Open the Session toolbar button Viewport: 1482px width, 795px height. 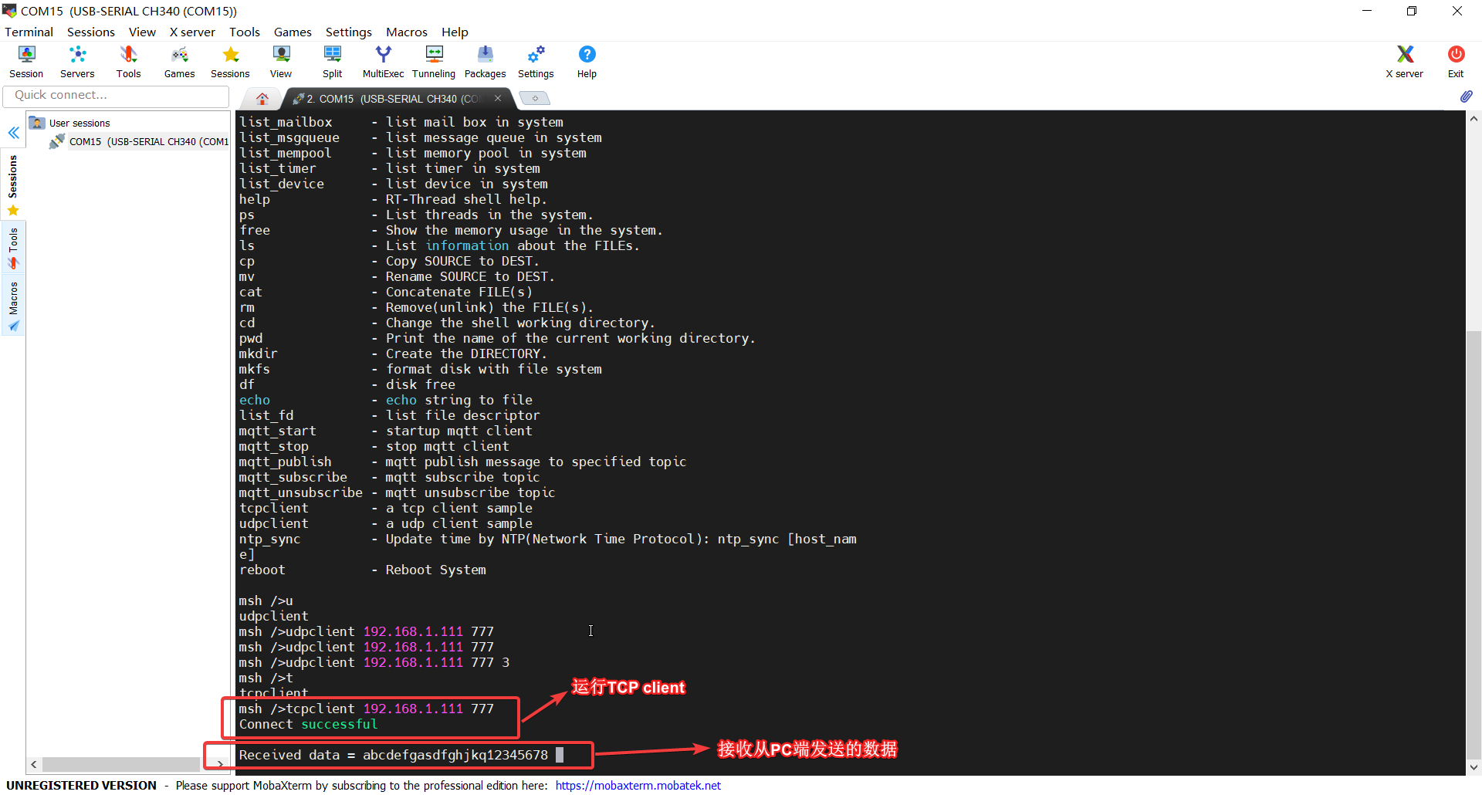(x=26, y=62)
